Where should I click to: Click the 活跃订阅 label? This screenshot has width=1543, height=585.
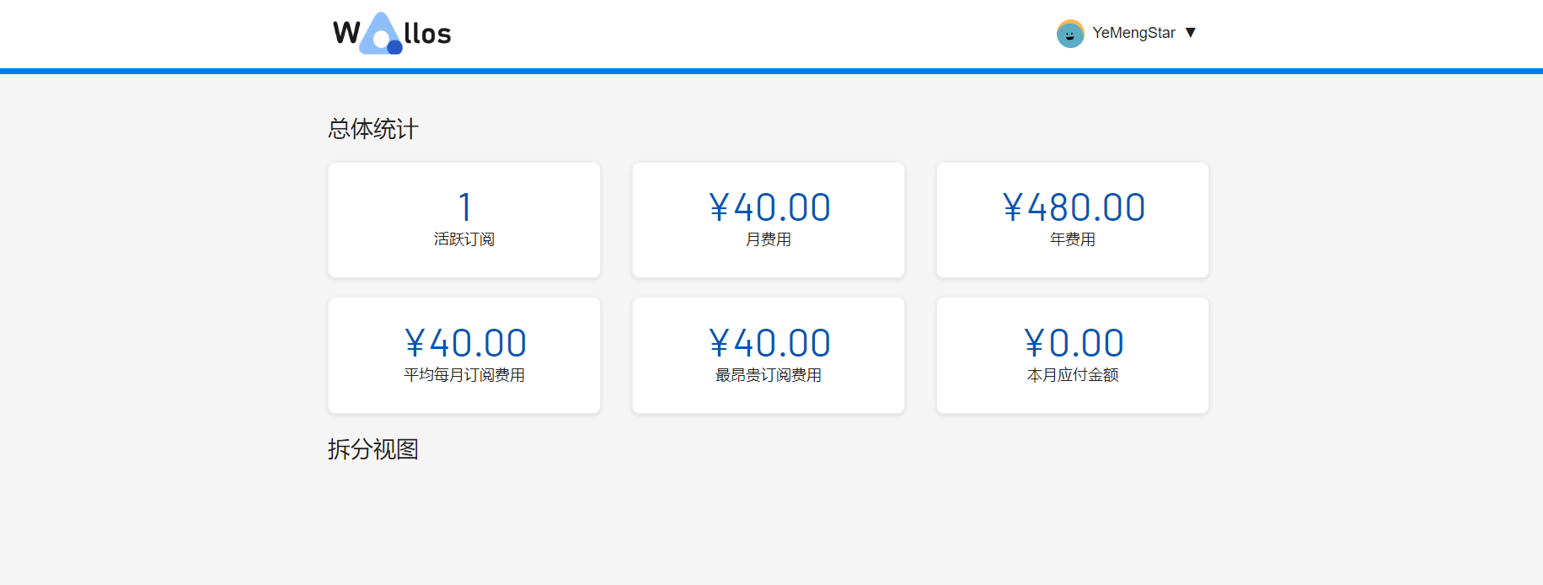464,239
